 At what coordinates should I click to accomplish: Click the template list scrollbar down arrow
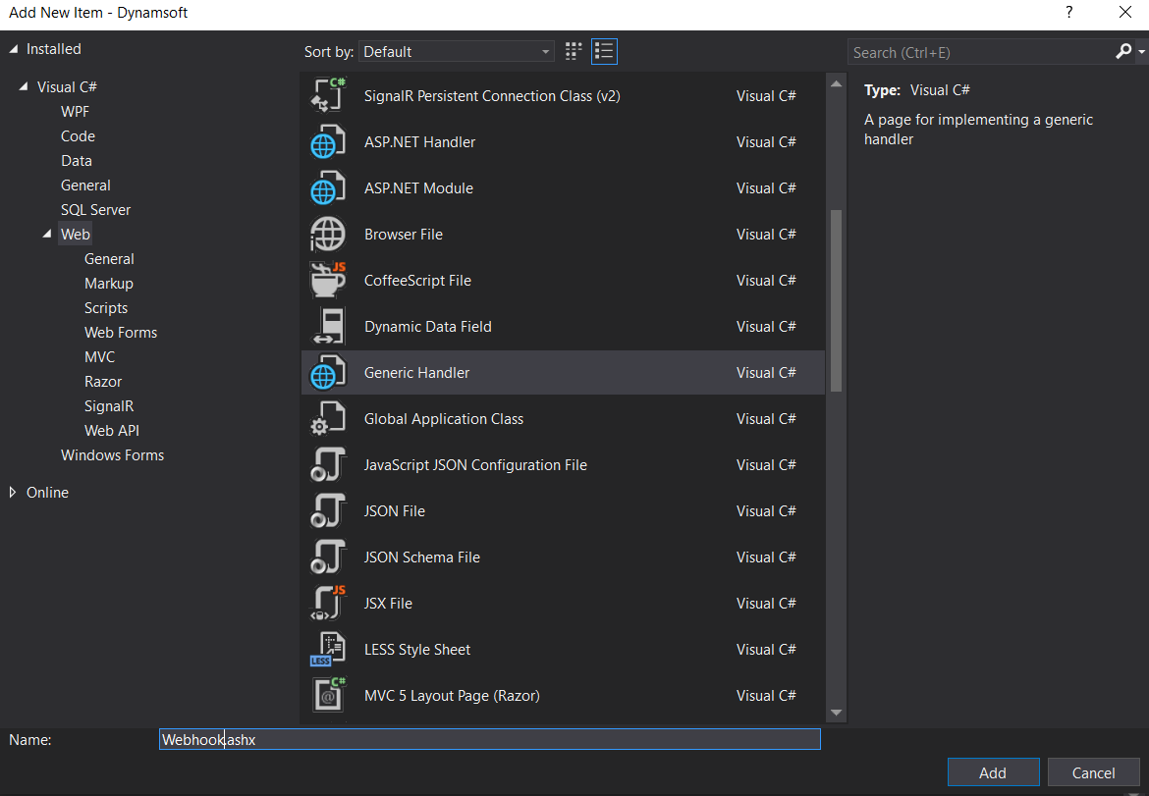(836, 714)
